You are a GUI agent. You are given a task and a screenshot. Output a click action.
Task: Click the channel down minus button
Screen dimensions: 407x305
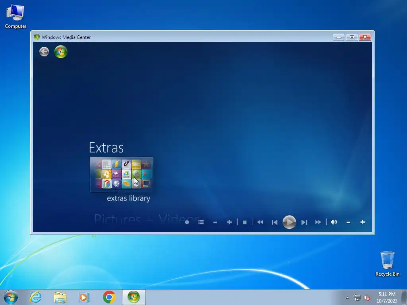215,222
